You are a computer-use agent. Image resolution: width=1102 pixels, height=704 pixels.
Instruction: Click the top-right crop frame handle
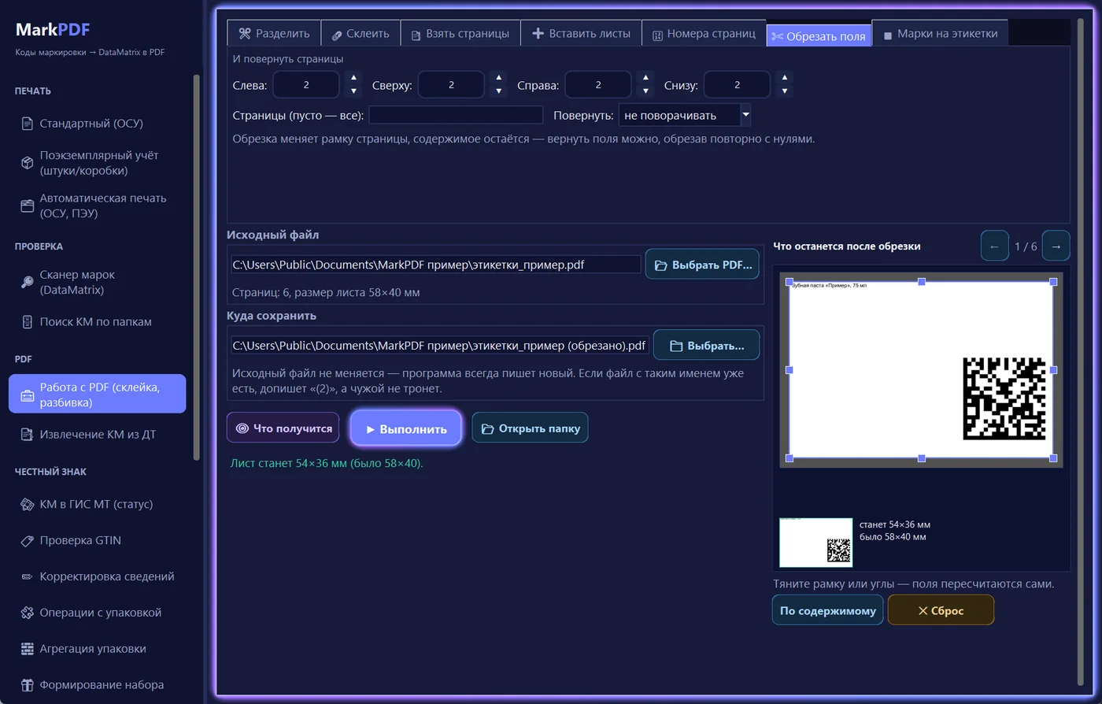pos(1053,282)
